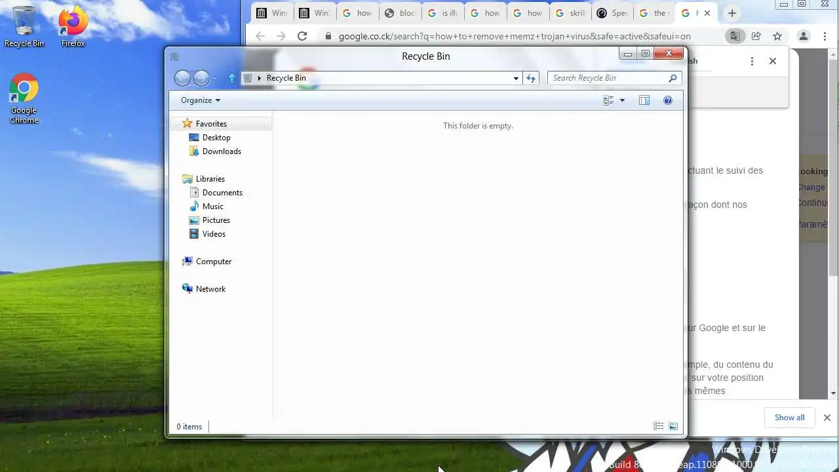
Task: Bookmark this page with the star icon
Action: point(777,37)
